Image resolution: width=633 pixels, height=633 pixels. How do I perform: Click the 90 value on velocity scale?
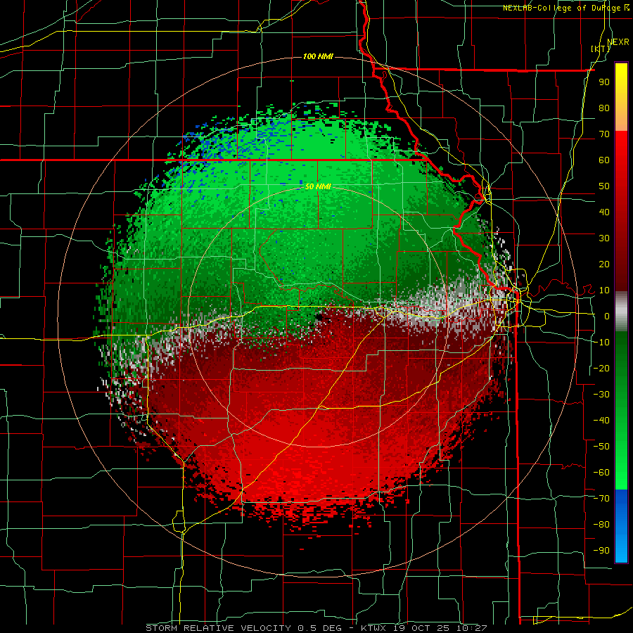(x=604, y=82)
